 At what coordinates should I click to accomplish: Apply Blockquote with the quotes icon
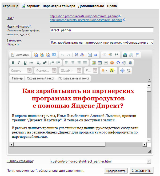(x=116, y=55)
